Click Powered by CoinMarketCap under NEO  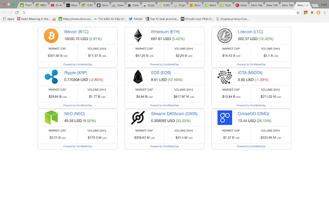pos(78,146)
